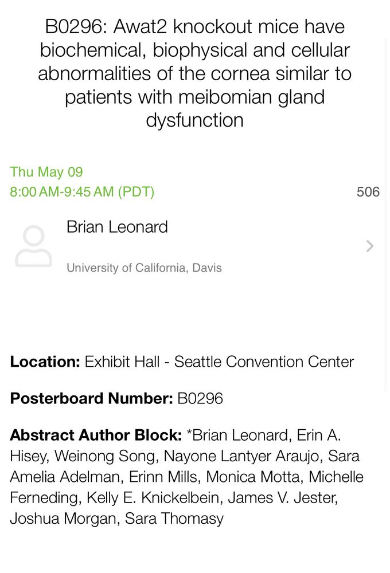
Task: Select University of California, Davis affiliation text
Action: pos(144,268)
